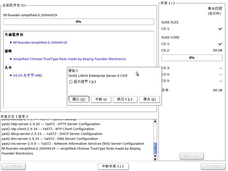Skip the CD with 跳过 (S)
The width and height of the screenshot is (228, 171).
coord(125,99)
